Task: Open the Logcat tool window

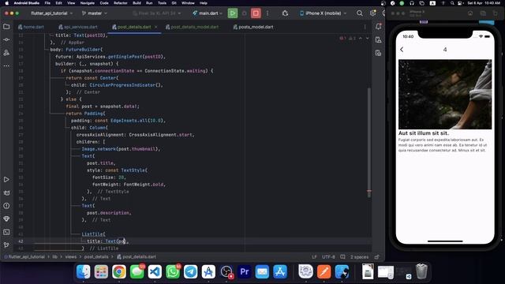Action: [6, 192]
